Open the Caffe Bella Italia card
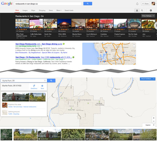This screenshot has width=157, height=141. pos(36,28)
